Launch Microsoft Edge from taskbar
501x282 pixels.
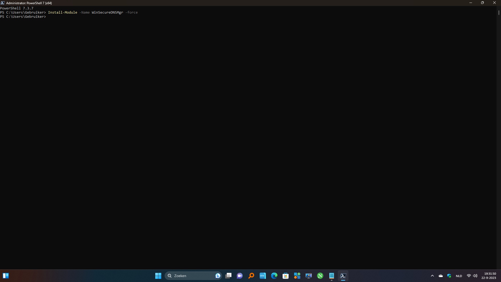pos(274,276)
